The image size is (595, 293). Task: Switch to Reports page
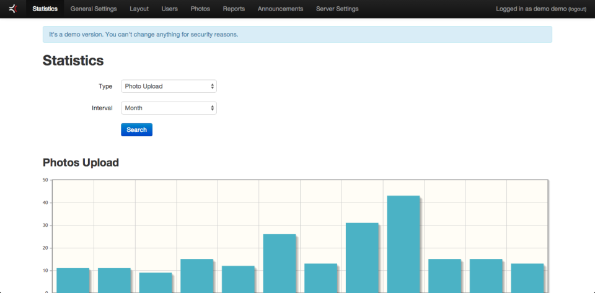click(234, 9)
